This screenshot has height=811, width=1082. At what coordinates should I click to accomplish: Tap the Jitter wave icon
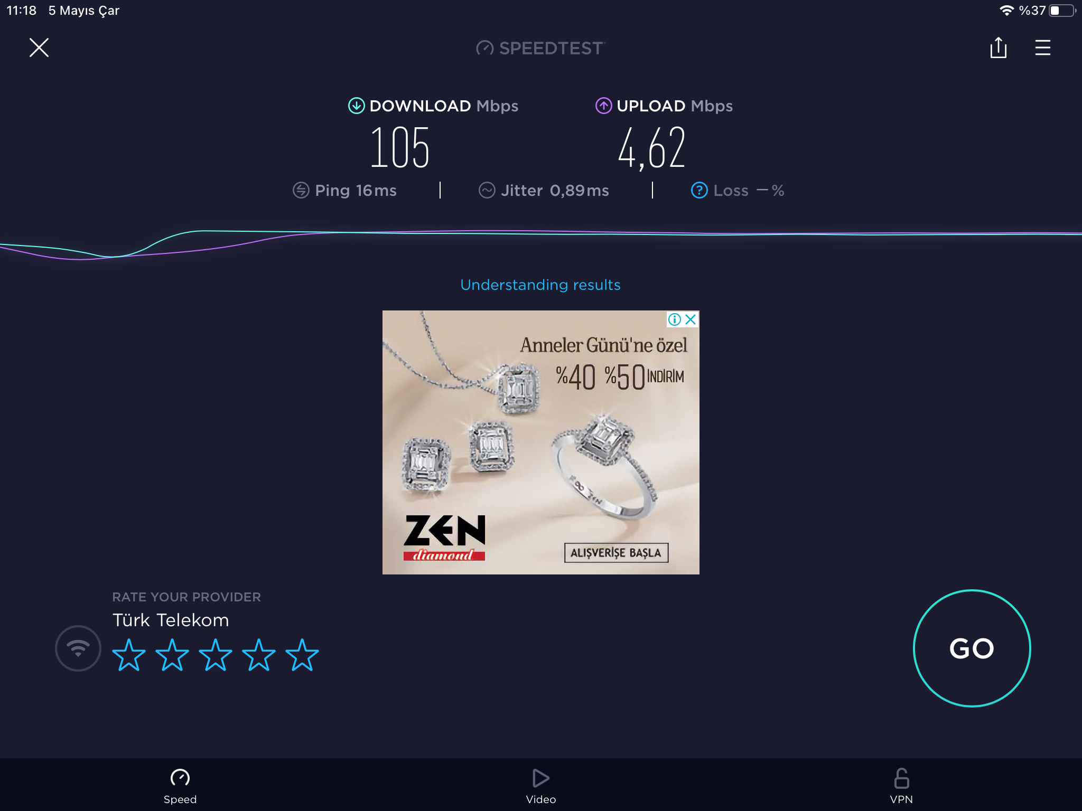pyautogui.click(x=487, y=190)
